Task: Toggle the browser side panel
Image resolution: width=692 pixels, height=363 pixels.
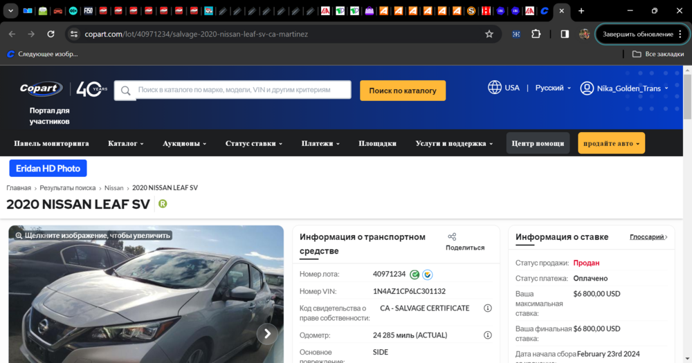Action: pyautogui.click(x=565, y=34)
